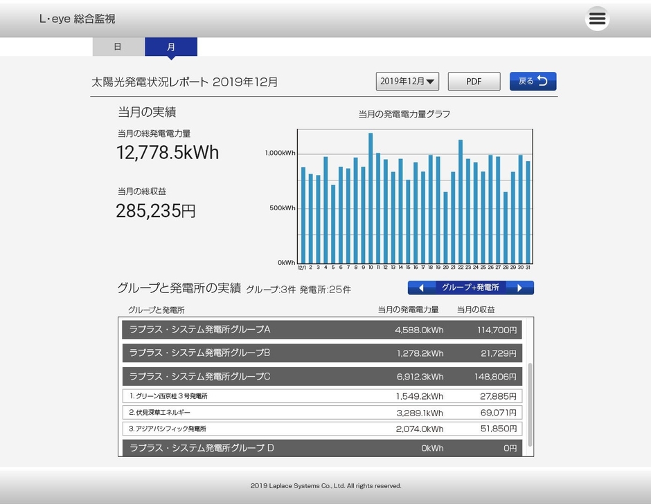This screenshot has height=504, width=651.
Task: Click the 戻る button to go back
Action: point(533,81)
